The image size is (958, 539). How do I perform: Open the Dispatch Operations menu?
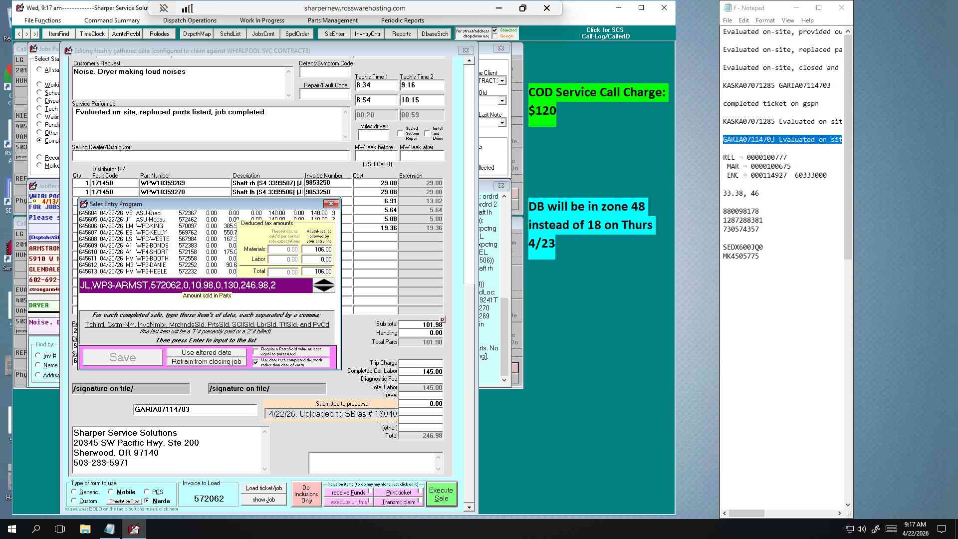(190, 20)
